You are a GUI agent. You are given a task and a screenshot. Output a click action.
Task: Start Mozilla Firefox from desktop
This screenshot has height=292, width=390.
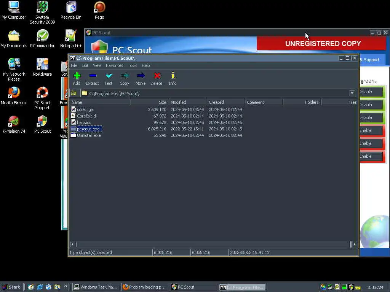coord(14,95)
